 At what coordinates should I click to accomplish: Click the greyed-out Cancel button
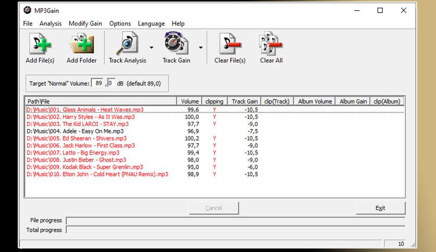tap(213, 208)
